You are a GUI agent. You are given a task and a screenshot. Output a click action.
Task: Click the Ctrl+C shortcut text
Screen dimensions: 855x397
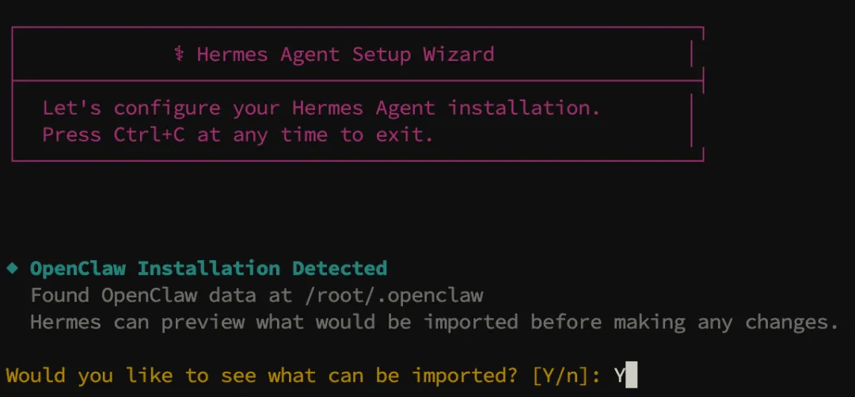click(149, 134)
